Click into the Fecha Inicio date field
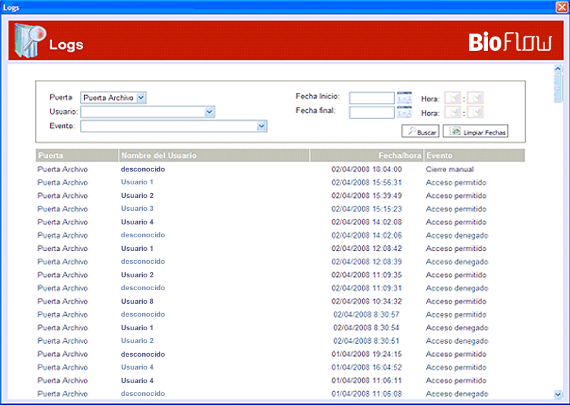The height and width of the screenshot is (406, 570). tap(371, 98)
